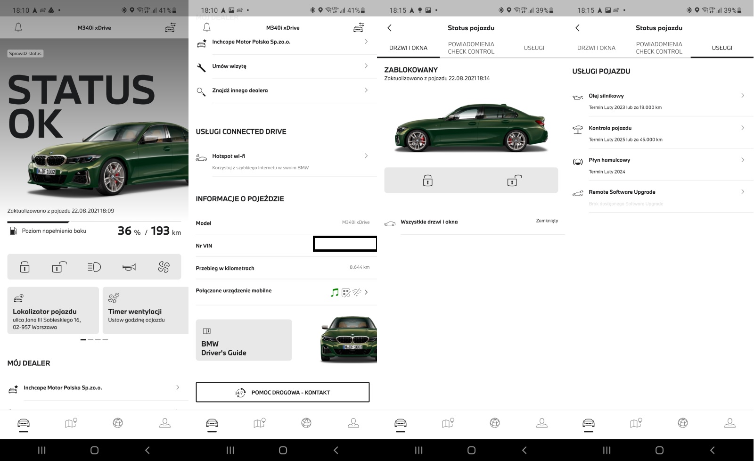This screenshot has height=461, width=754.
Task: Tap vehicle switch icon on Informacje o pojeździe screen
Action: [x=359, y=28]
